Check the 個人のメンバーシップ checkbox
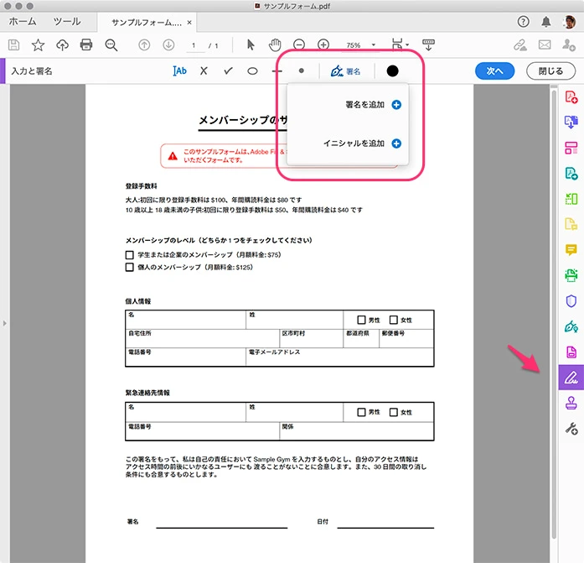 [x=130, y=268]
